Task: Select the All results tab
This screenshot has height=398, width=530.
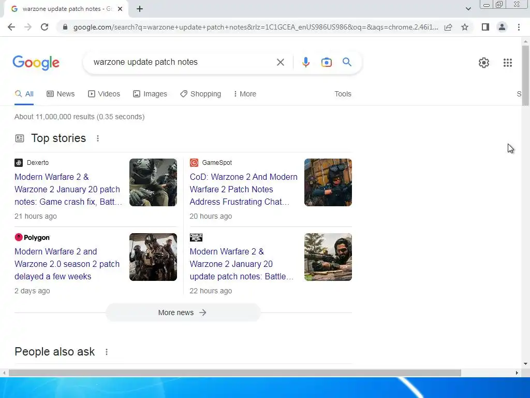Action: pyautogui.click(x=24, y=94)
